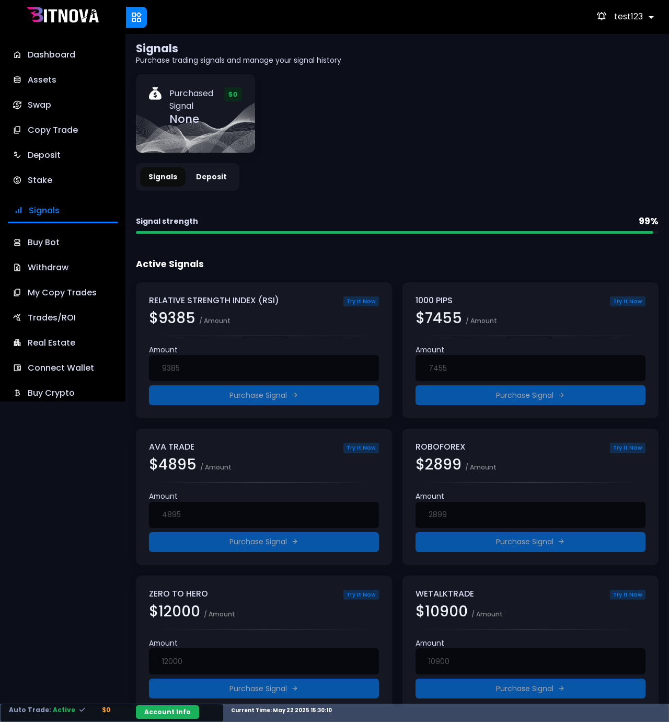
Task: Focus the WETALKTRADE amount input
Action: tap(530, 661)
